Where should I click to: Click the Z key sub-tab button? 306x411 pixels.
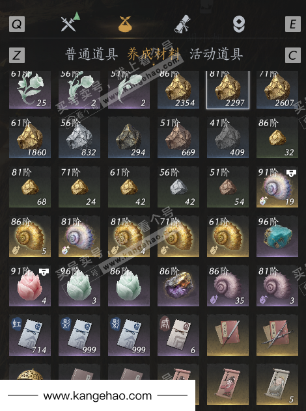click(17, 55)
